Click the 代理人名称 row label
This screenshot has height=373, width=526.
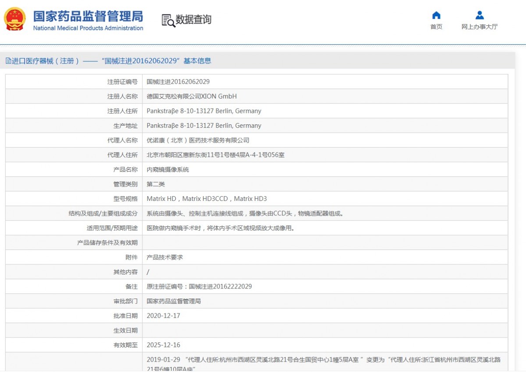click(x=122, y=141)
